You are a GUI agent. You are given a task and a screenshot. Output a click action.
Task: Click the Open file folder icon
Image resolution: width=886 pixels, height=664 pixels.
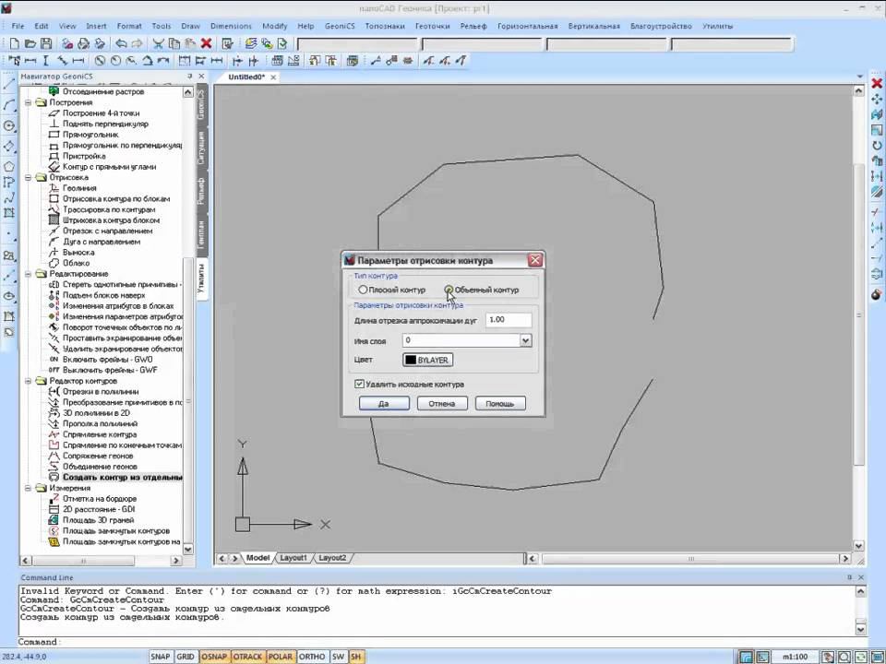pos(30,43)
